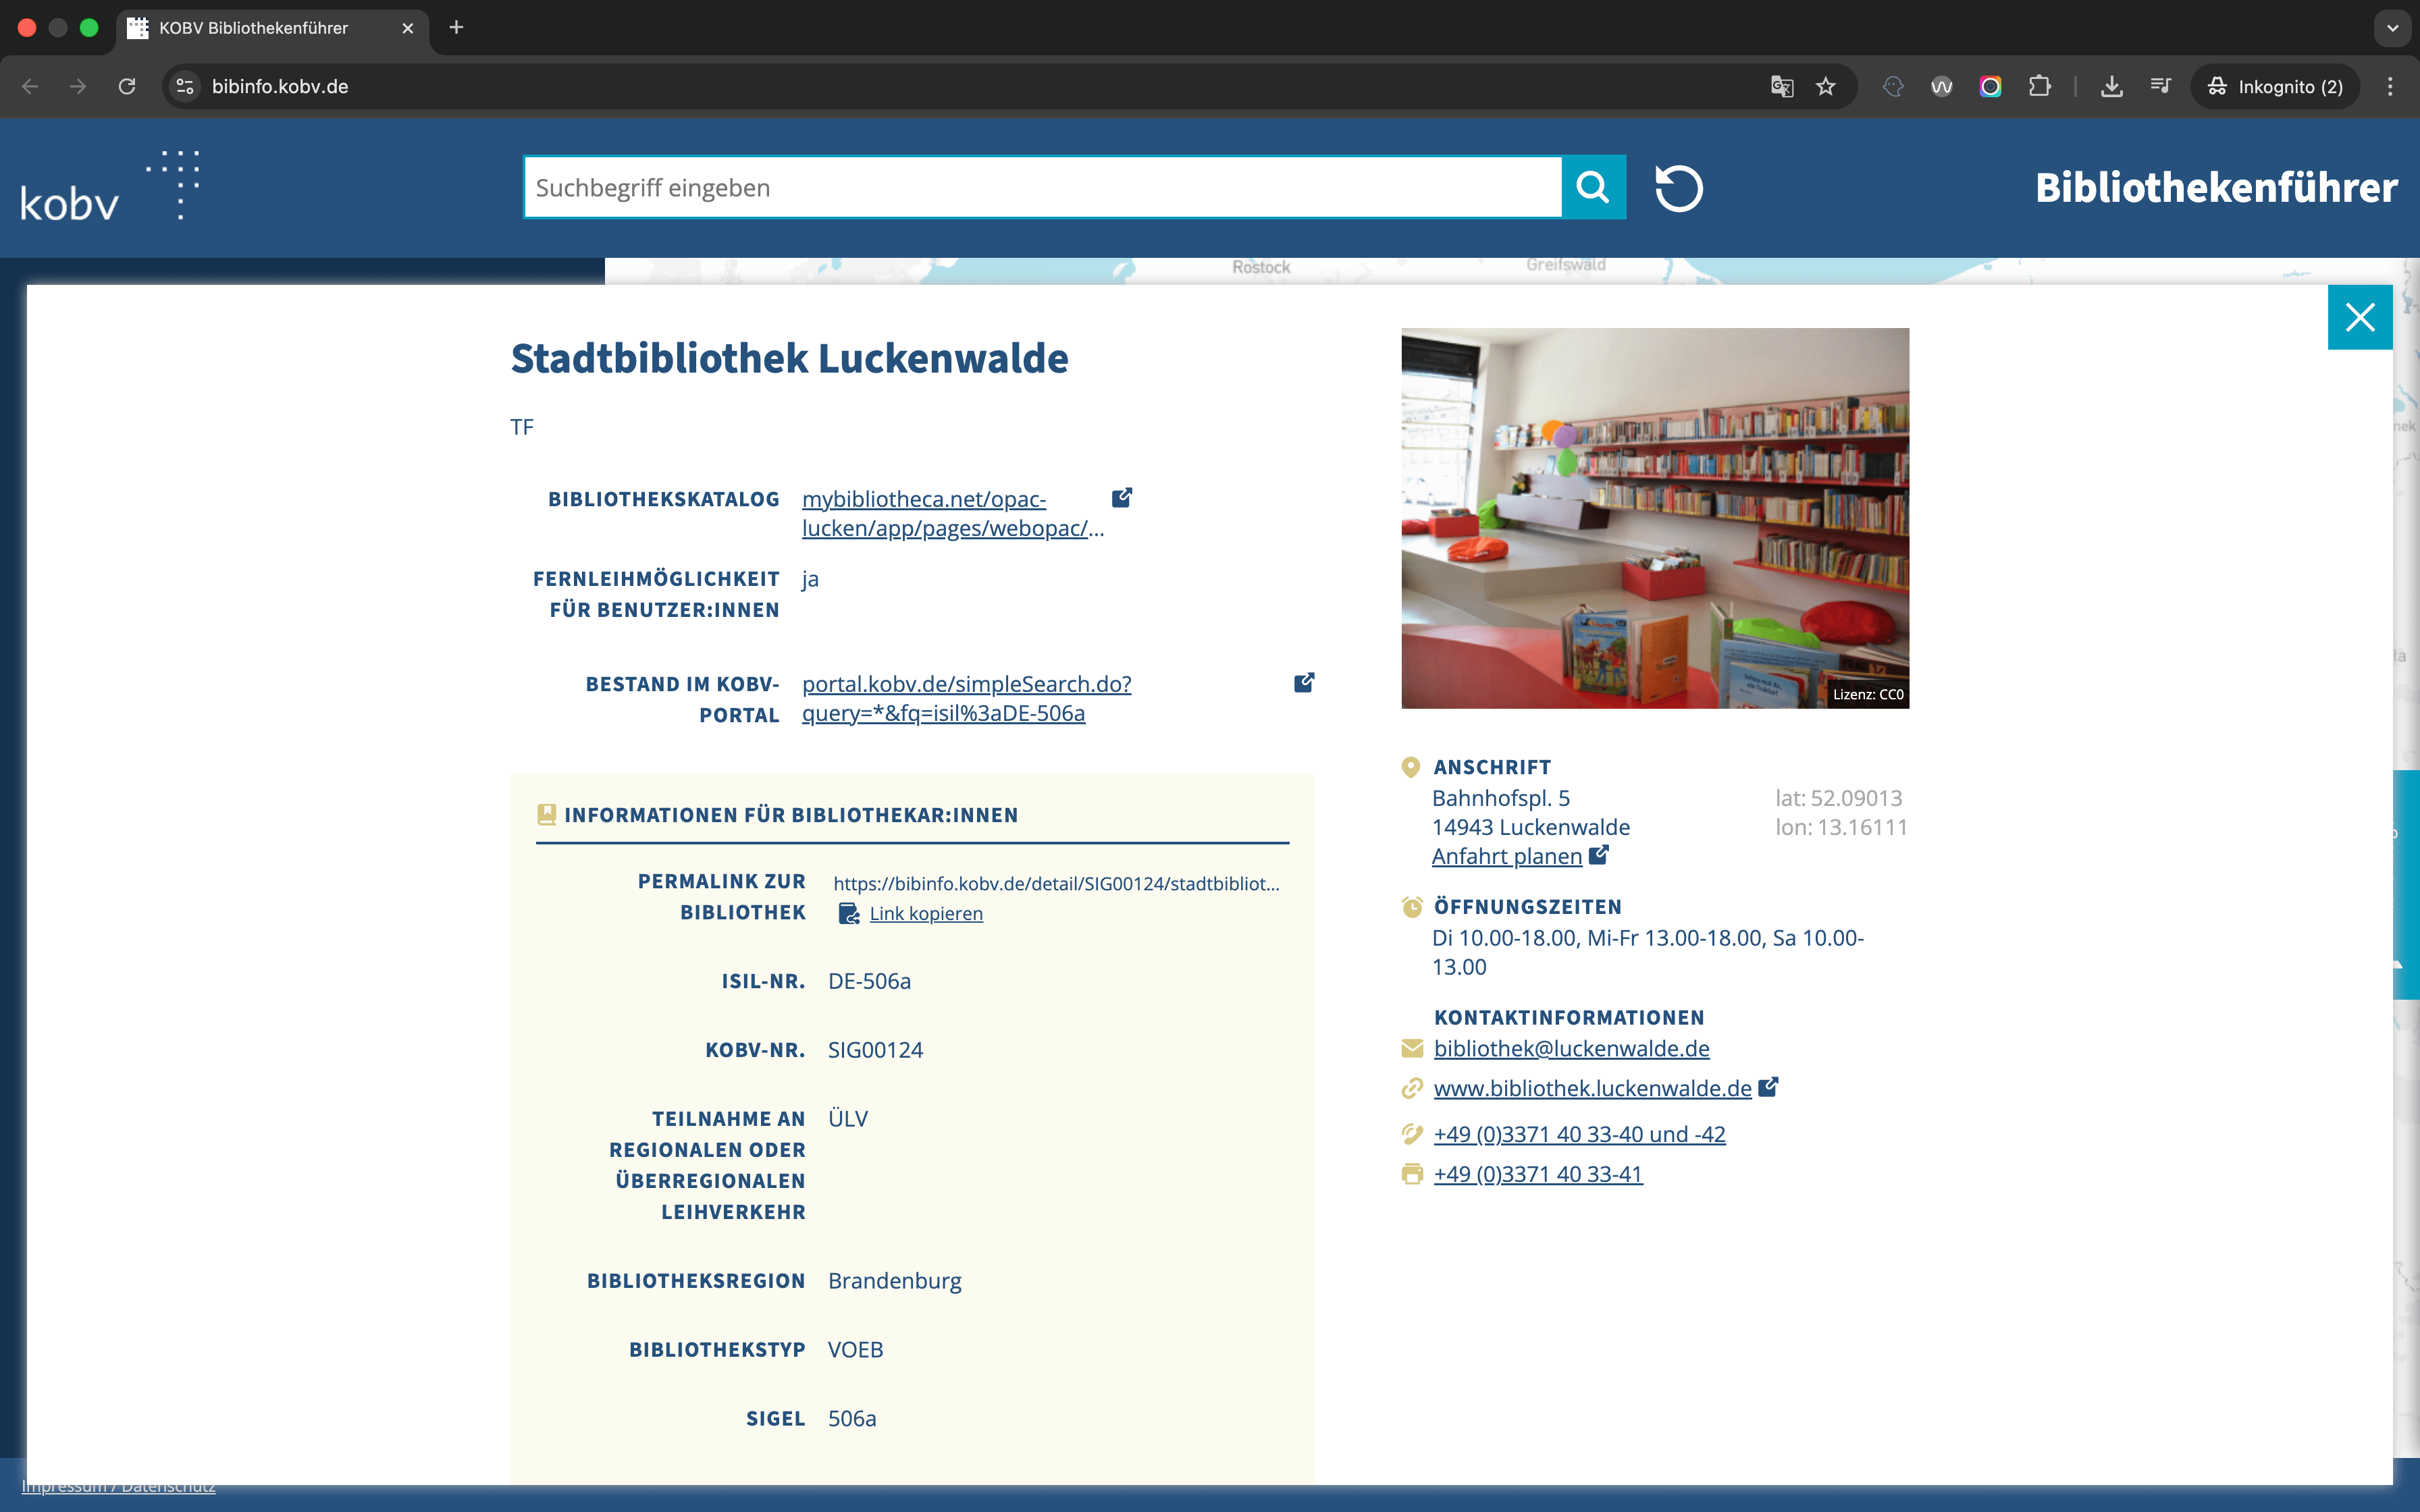Expand the tab search dropdown arrow

[x=2392, y=27]
